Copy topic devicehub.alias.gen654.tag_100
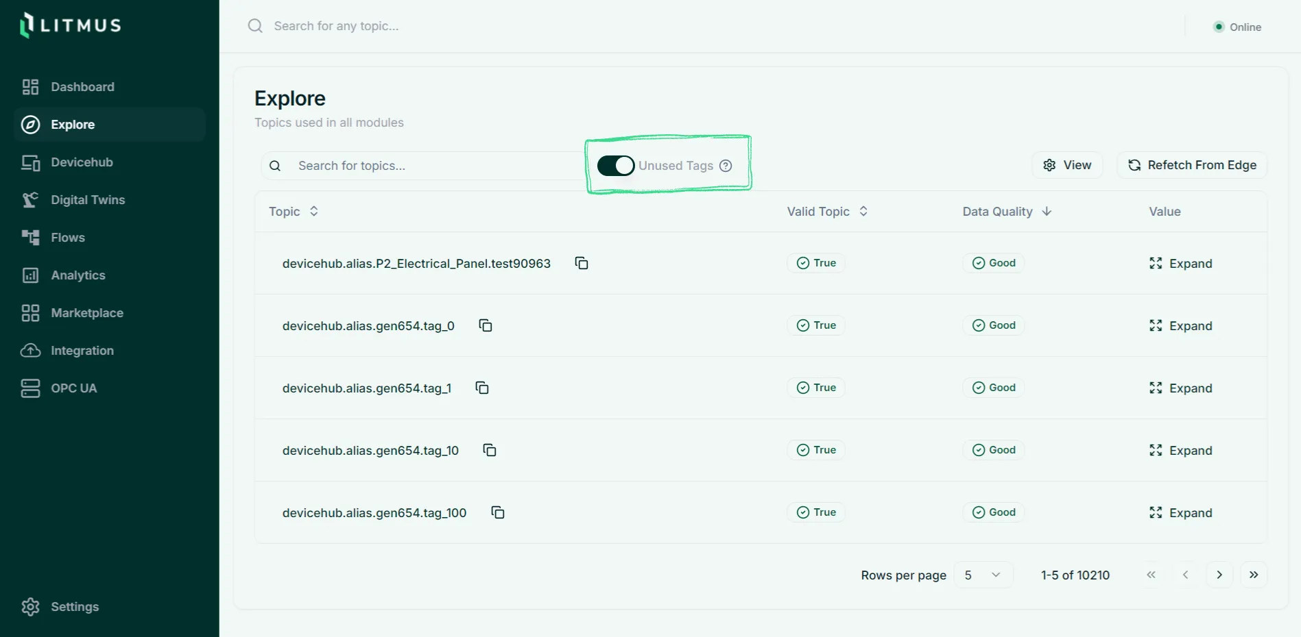1301x637 pixels. tap(498, 512)
